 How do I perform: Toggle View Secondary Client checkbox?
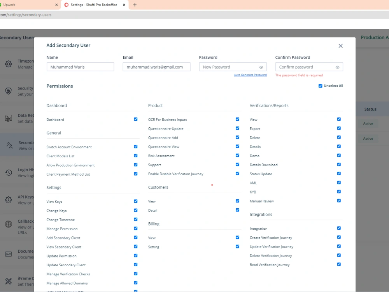tap(136, 246)
